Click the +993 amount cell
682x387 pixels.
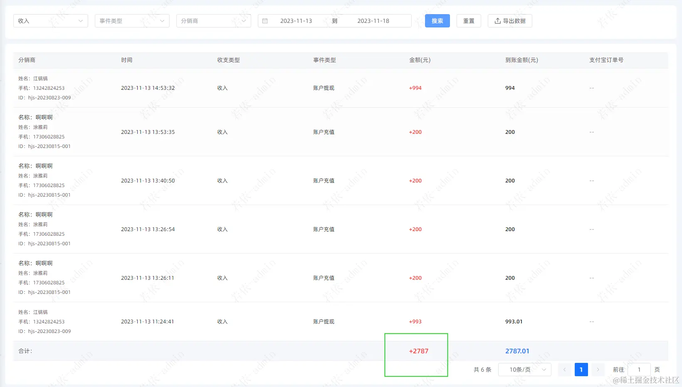point(415,322)
